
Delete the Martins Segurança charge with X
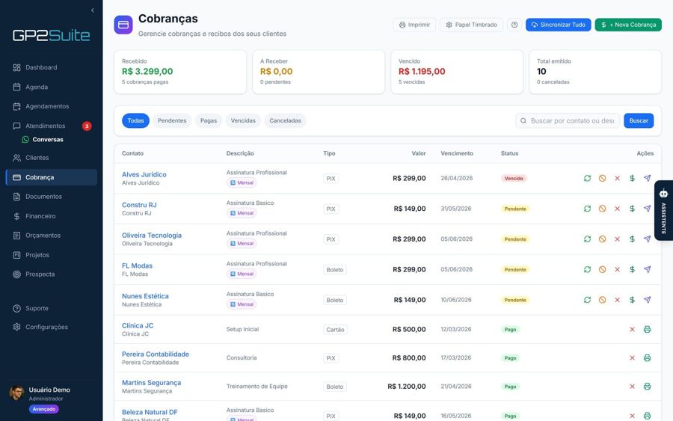point(632,387)
